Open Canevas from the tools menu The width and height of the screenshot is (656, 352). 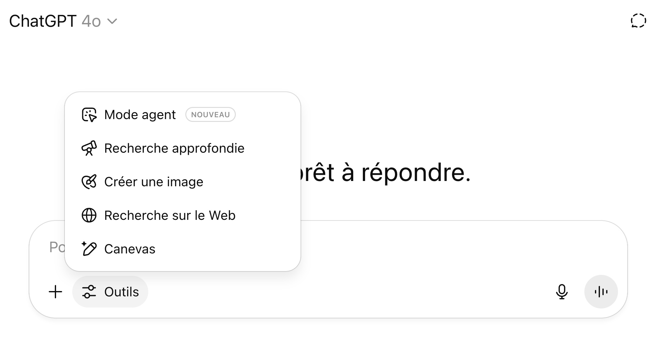[130, 249]
